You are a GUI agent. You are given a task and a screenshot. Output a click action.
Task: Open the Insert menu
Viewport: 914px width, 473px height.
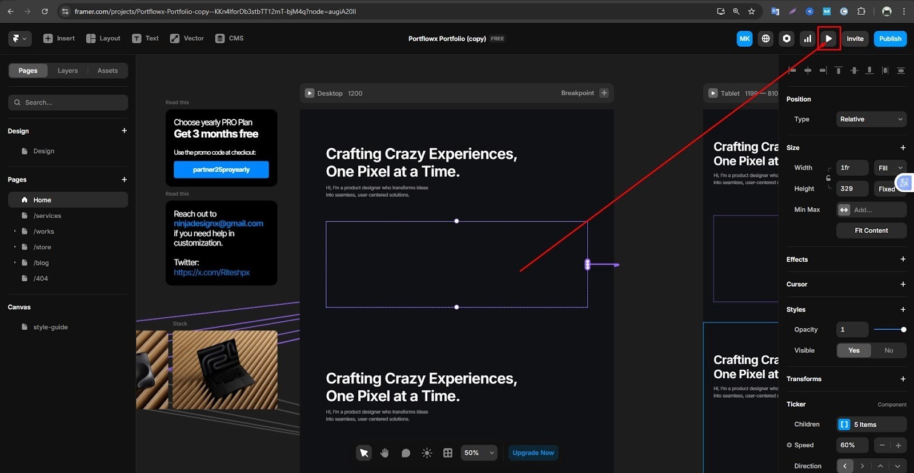pyautogui.click(x=59, y=38)
